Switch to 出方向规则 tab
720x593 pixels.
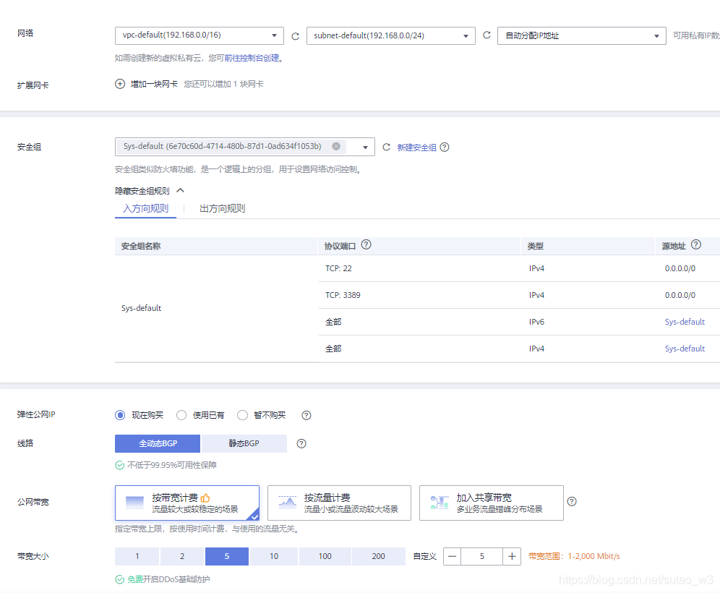click(222, 208)
